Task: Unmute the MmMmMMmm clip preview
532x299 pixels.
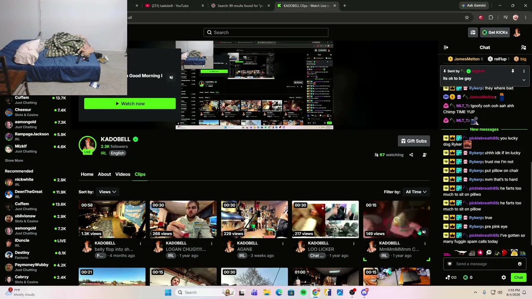Action: [x=424, y=233]
